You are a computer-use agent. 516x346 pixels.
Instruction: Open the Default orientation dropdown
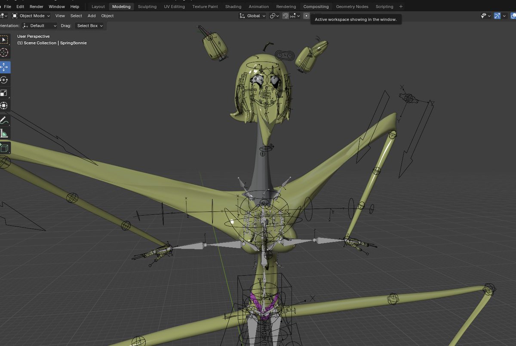coord(40,26)
